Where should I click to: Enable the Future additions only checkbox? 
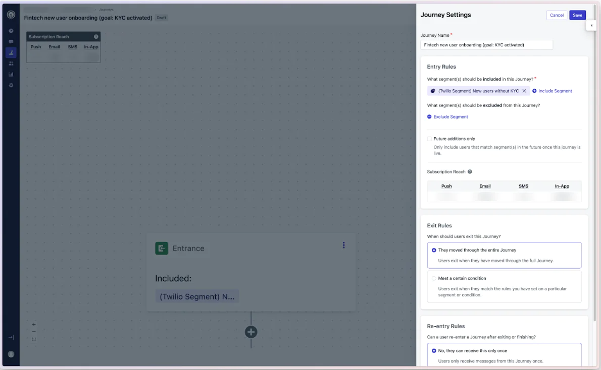pyautogui.click(x=429, y=139)
